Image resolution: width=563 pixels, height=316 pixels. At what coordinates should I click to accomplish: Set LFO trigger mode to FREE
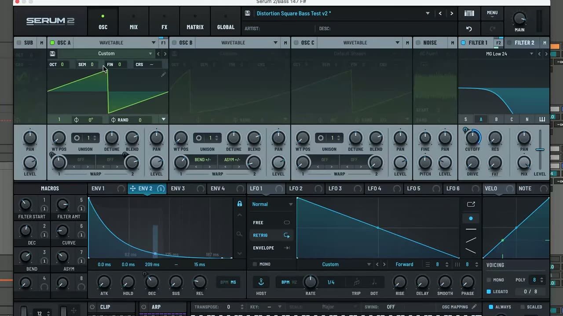[271, 223]
